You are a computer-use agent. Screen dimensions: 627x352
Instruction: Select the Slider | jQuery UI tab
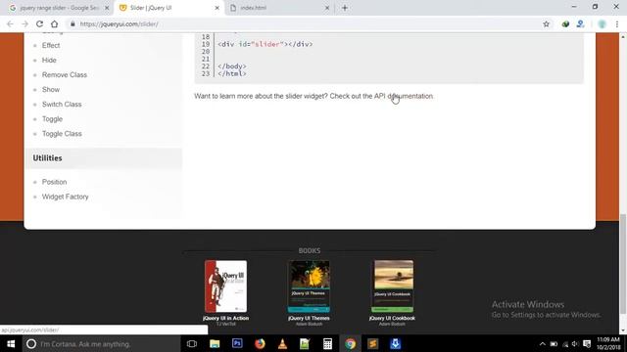169,8
